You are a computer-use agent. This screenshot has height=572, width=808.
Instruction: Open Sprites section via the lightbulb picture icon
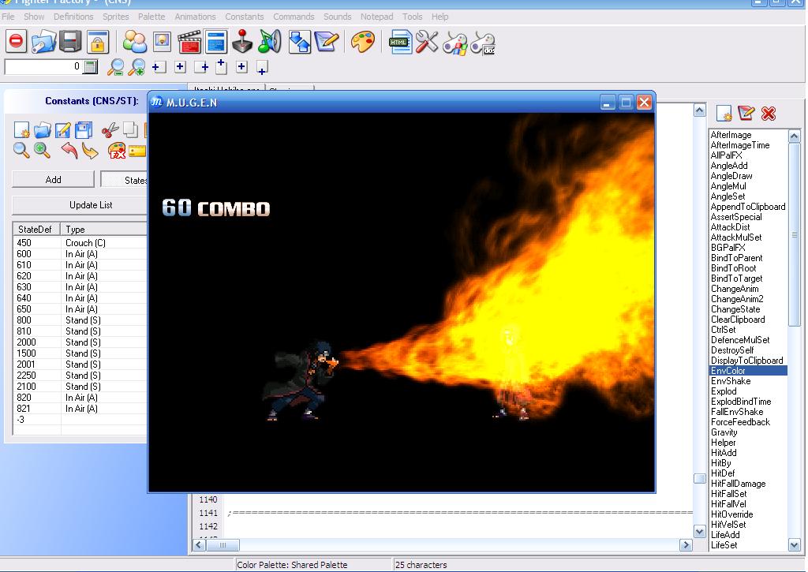[162, 42]
